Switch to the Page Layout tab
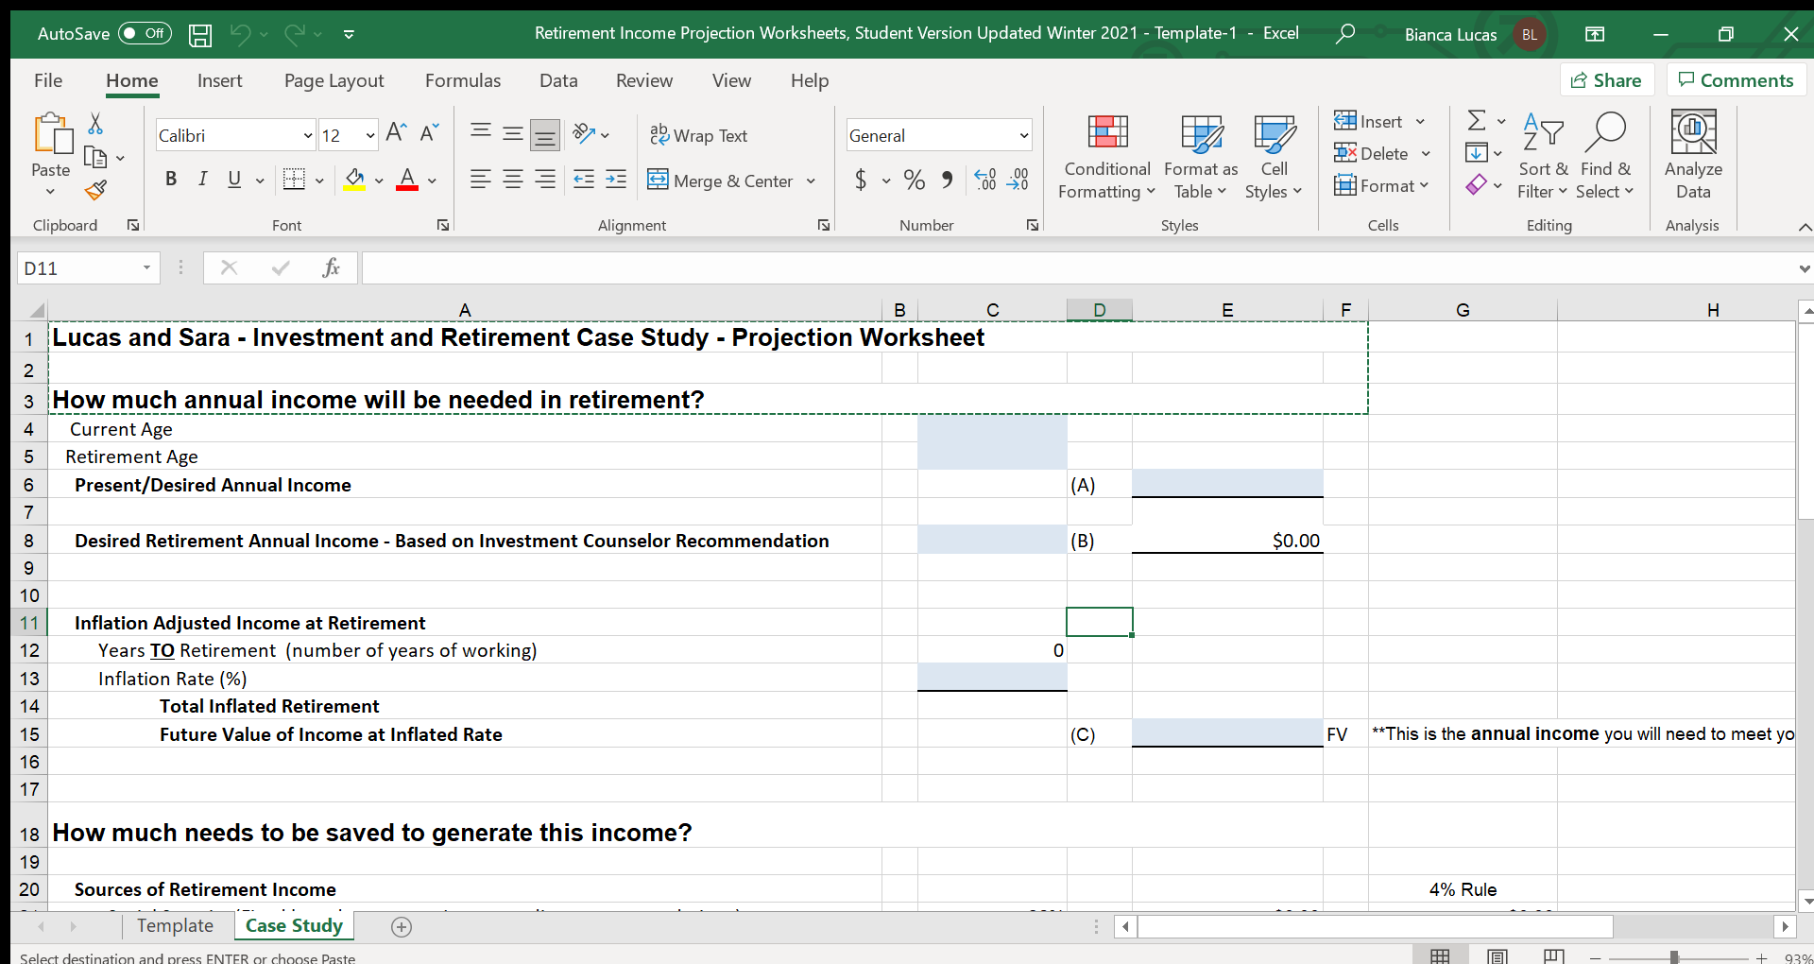The height and width of the screenshot is (964, 1814). tap(334, 81)
